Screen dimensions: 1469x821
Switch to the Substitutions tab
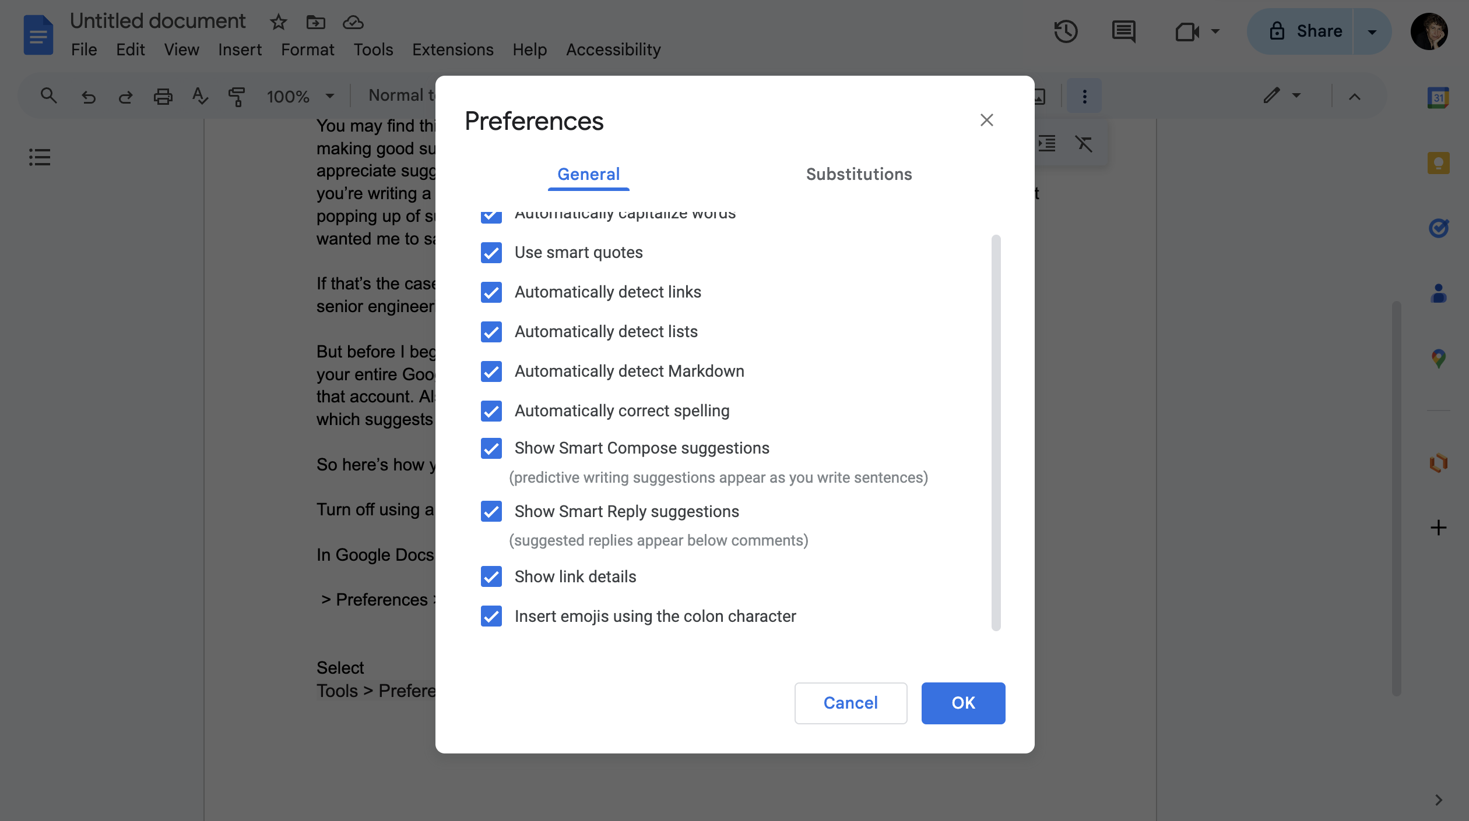tap(858, 174)
